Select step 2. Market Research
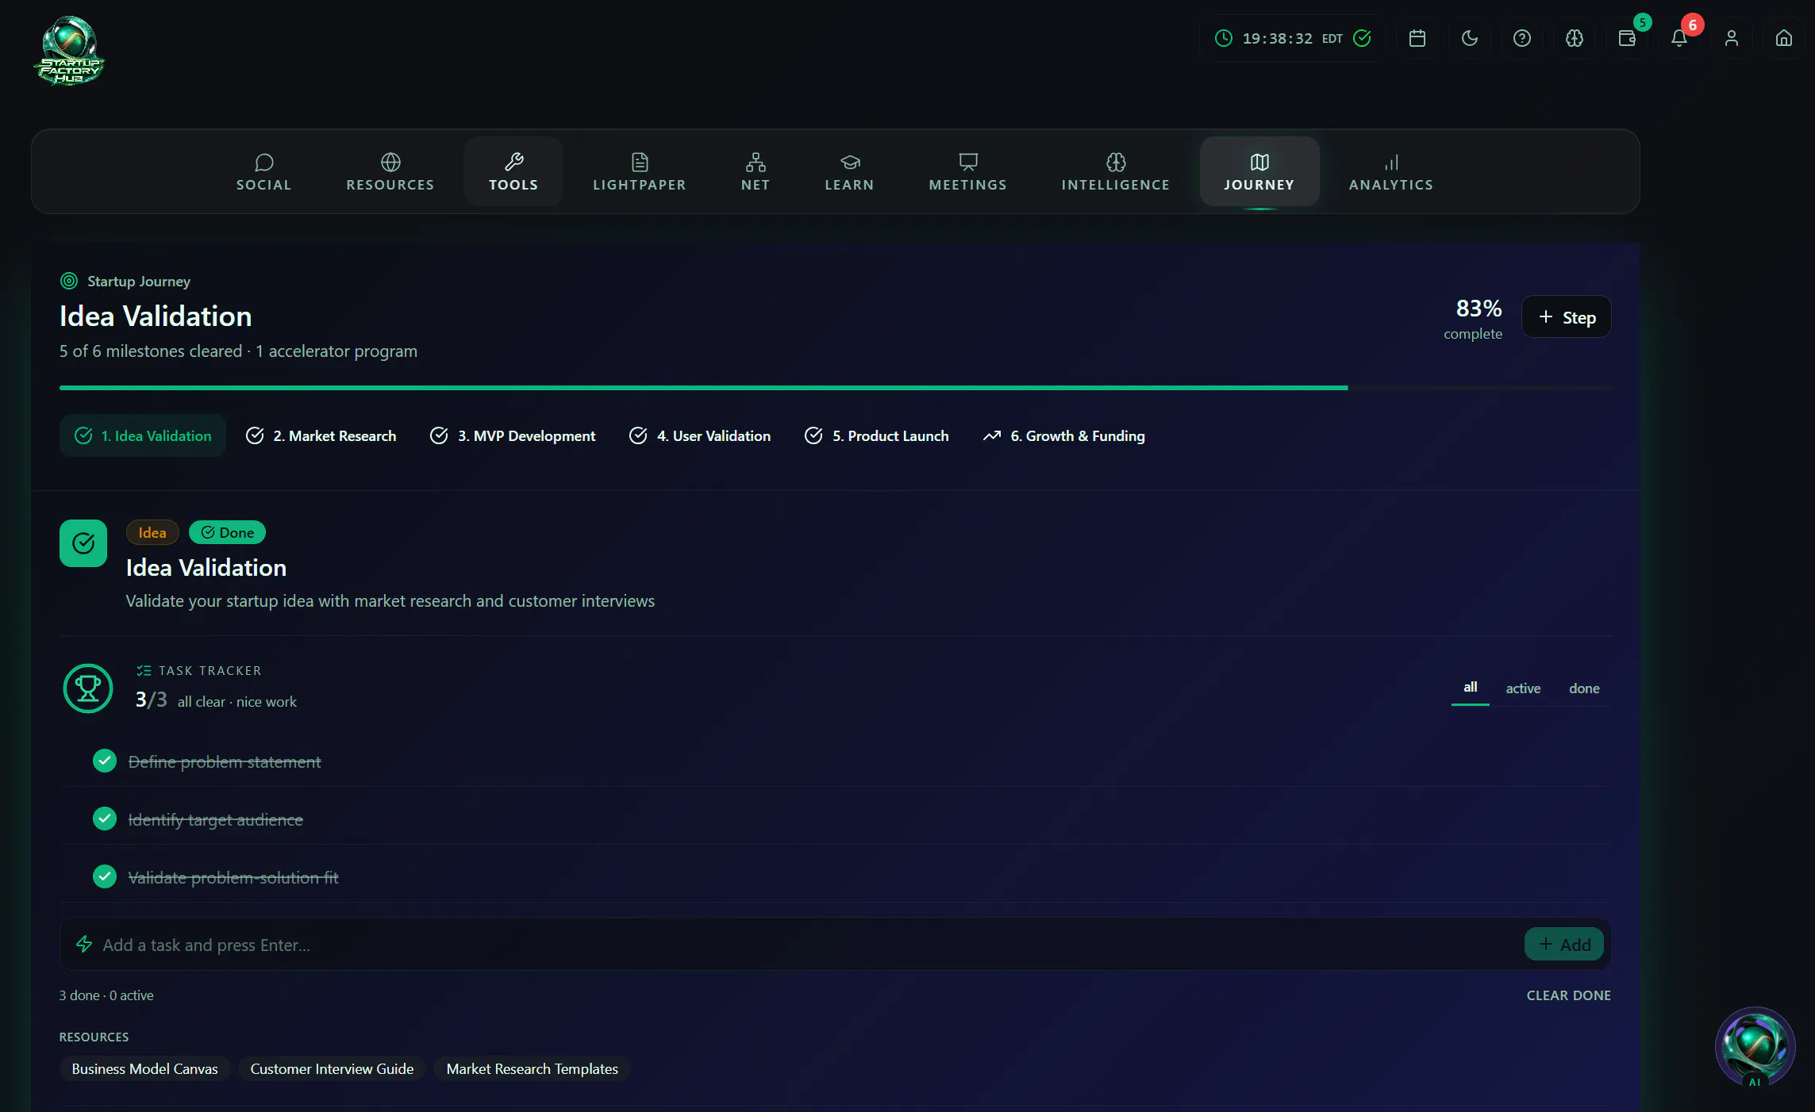Viewport: 1815px width, 1112px height. point(321,435)
